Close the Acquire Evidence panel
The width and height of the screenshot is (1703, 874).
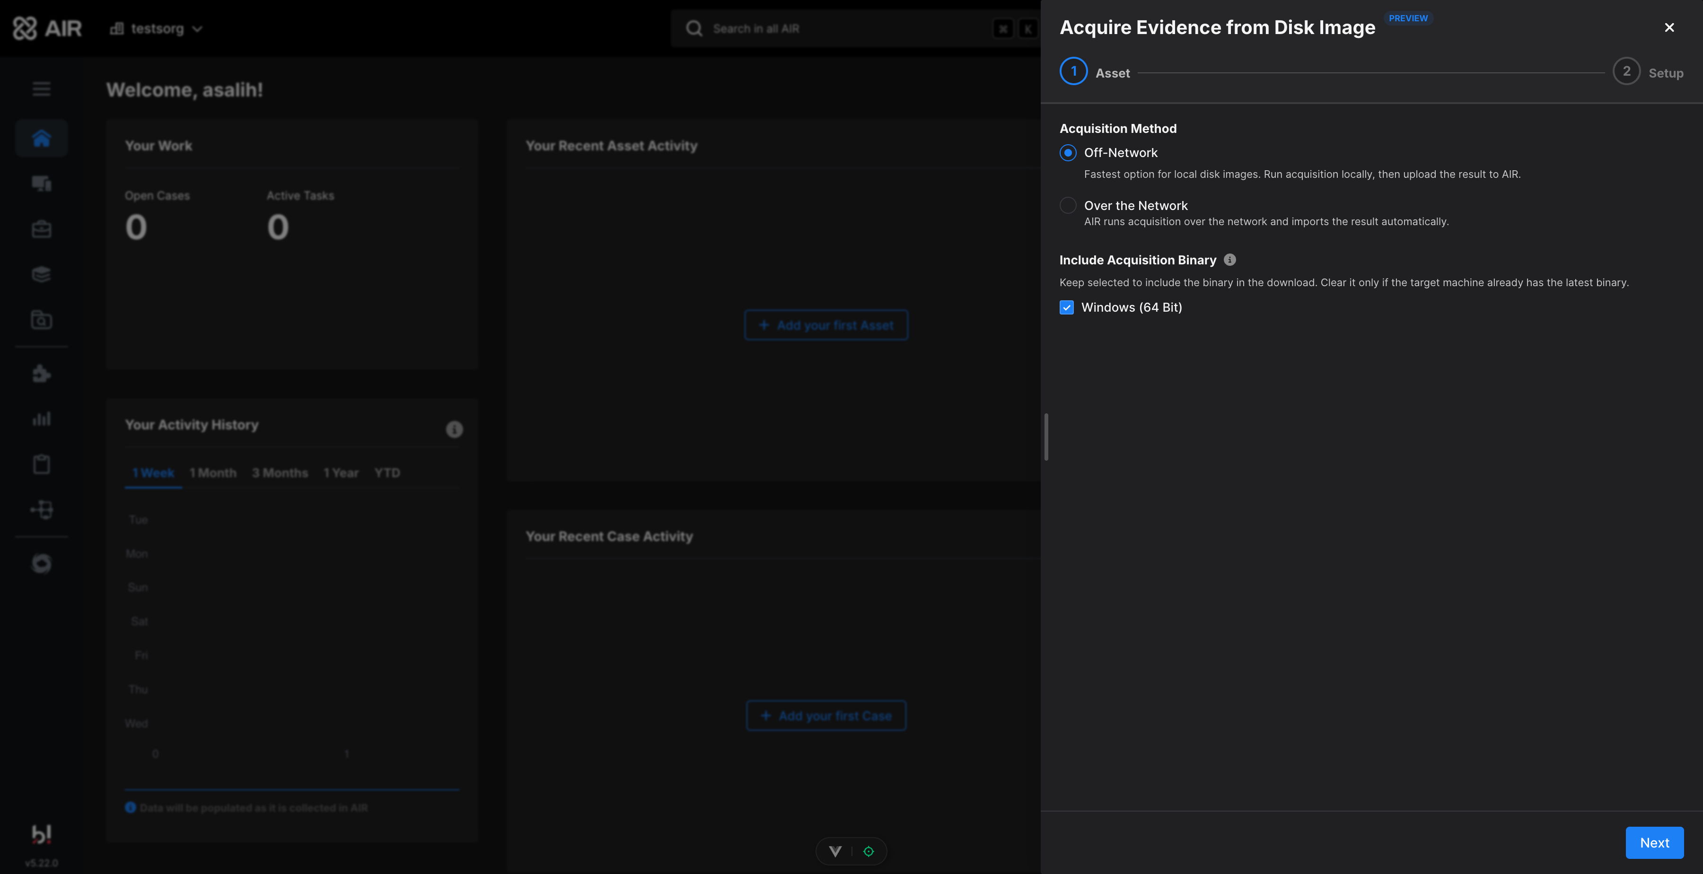1669,27
